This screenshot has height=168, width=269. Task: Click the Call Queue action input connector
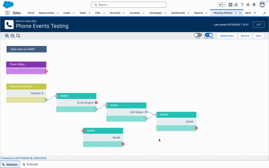tap(107, 105)
